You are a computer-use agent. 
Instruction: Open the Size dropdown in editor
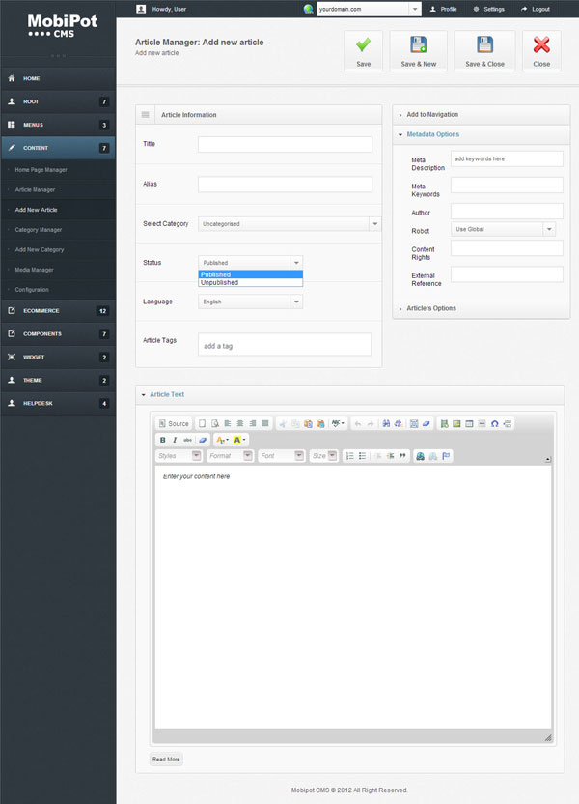[323, 456]
